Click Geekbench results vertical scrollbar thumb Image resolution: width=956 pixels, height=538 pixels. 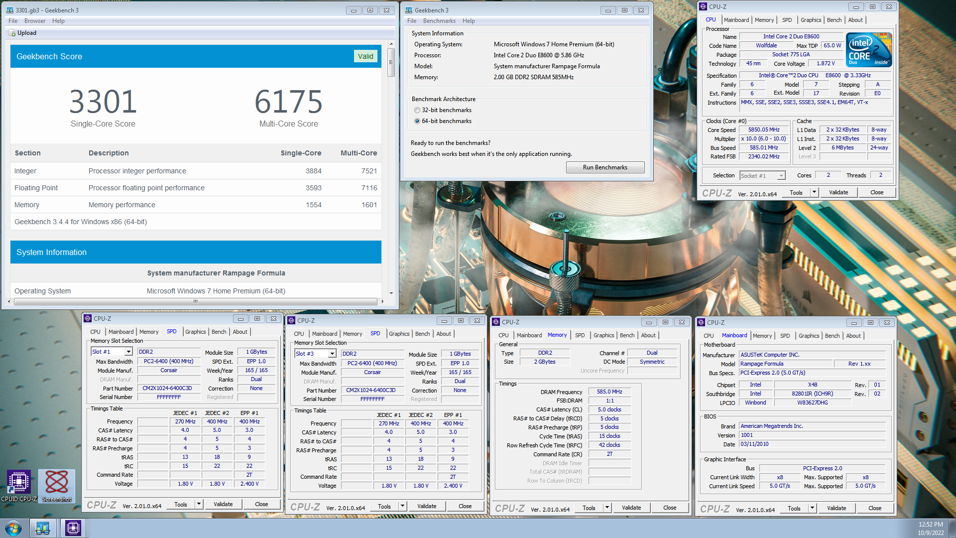coord(391,62)
